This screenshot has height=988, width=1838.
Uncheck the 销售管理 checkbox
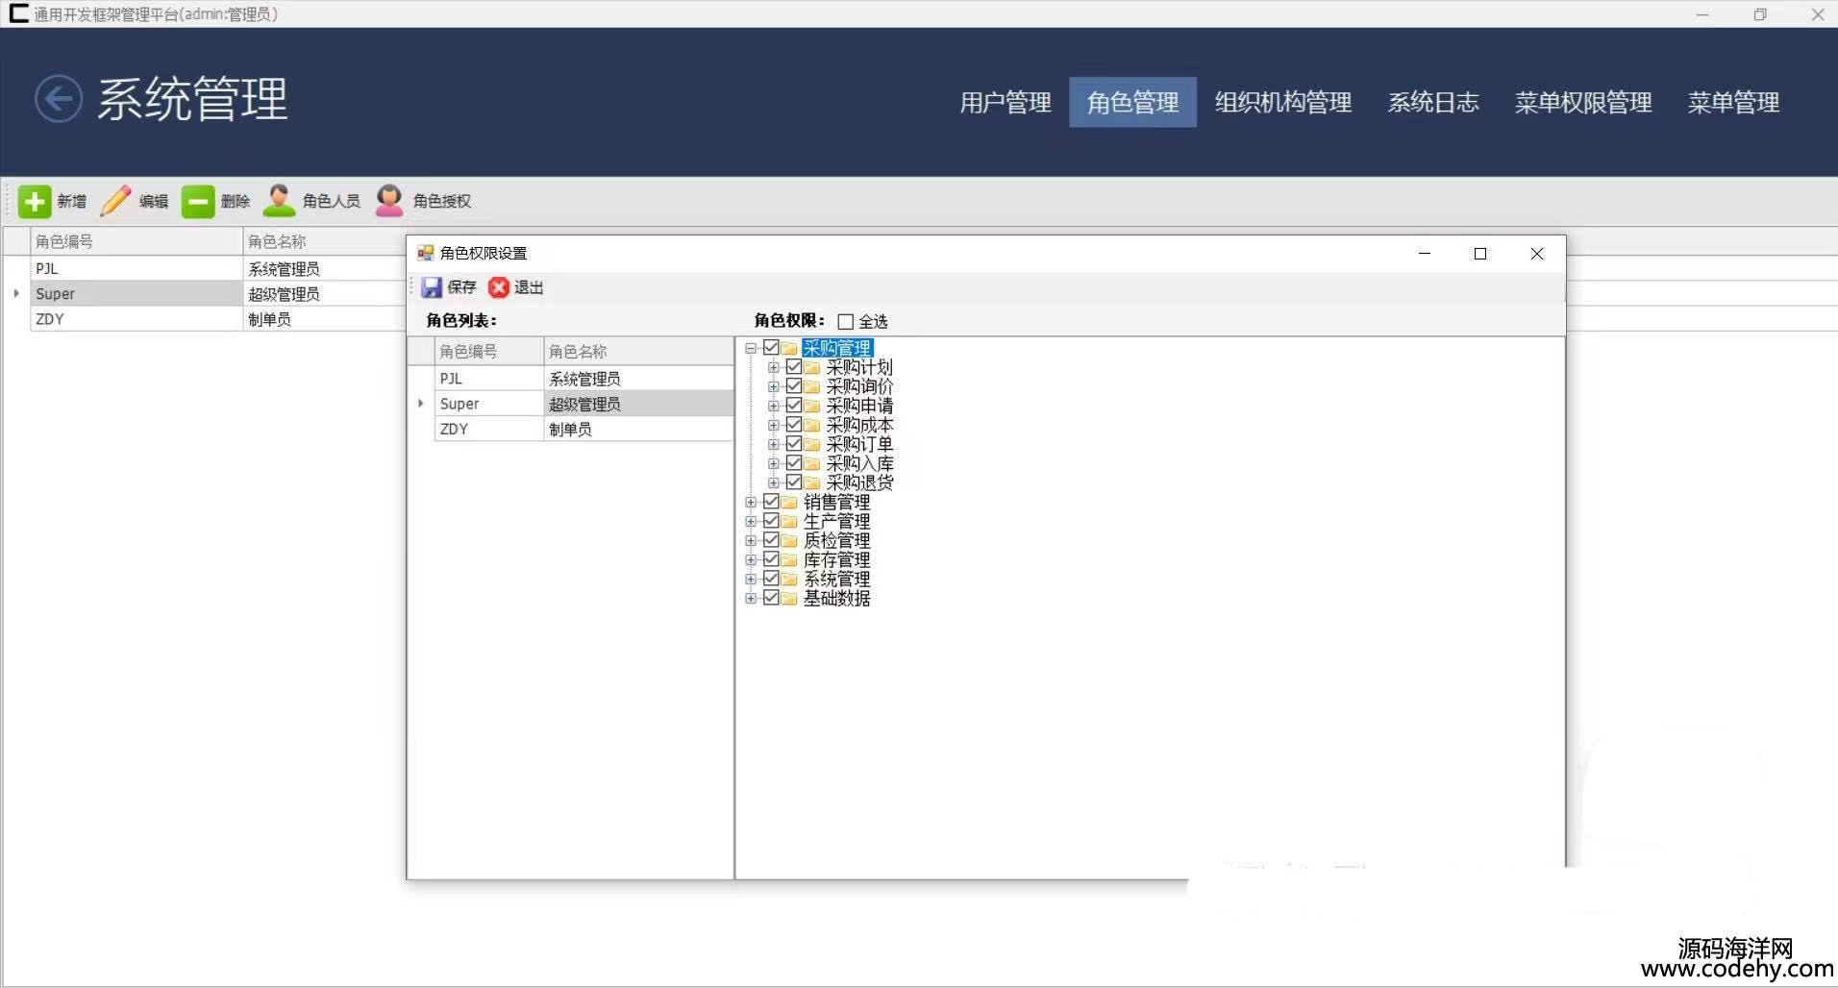tap(771, 502)
